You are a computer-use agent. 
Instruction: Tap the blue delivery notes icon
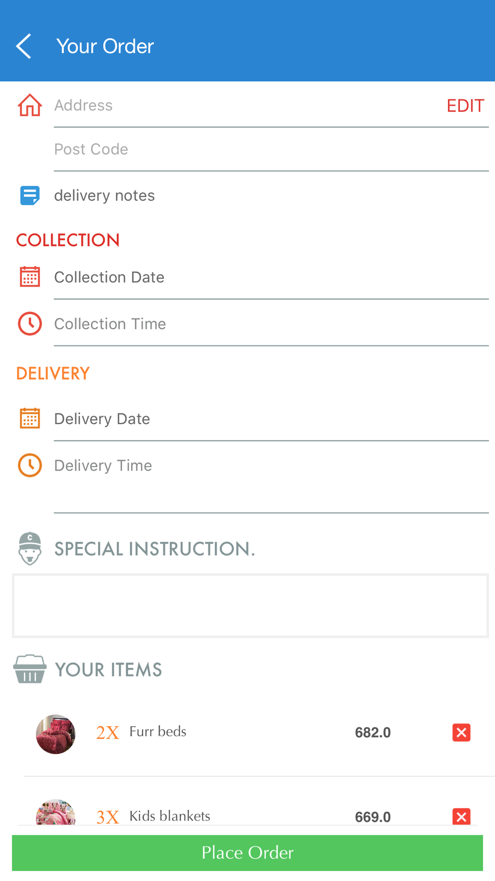pos(30,195)
